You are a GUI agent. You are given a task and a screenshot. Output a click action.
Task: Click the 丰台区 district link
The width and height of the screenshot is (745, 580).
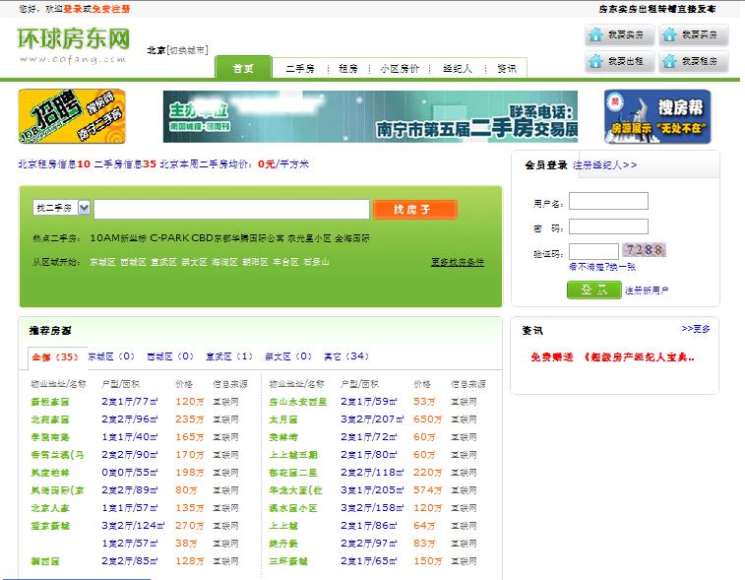click(285, 262)
